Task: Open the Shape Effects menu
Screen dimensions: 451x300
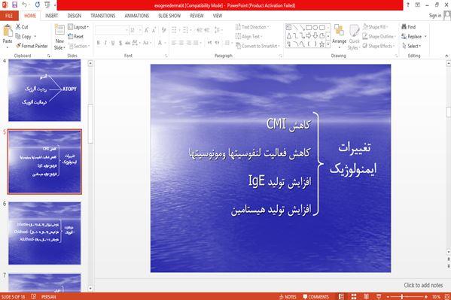Action: point(379,46)
